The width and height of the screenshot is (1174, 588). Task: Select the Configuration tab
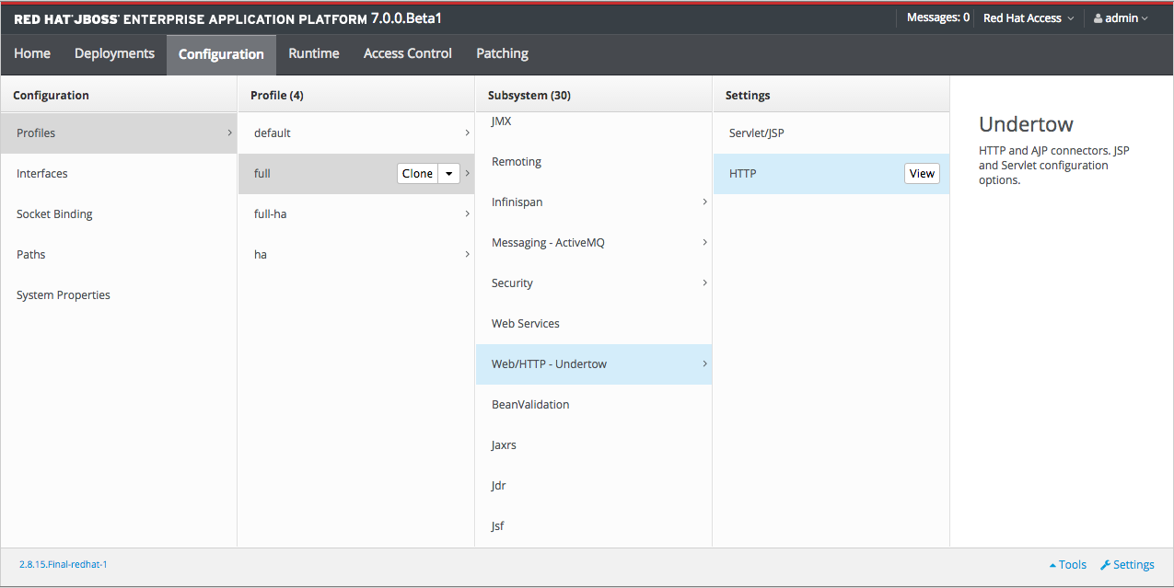click(221, 54)
